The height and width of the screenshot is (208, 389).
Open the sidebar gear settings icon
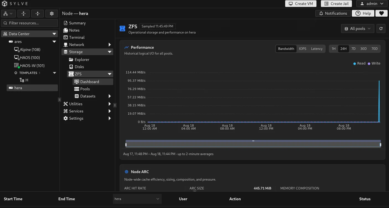tap(52, 13)
